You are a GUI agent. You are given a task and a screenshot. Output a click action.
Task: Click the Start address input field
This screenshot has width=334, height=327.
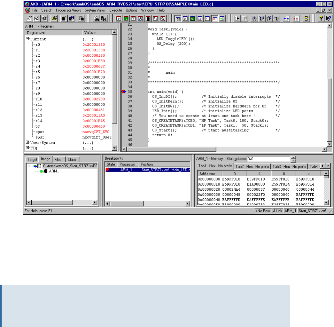click(x=268, y=159)
